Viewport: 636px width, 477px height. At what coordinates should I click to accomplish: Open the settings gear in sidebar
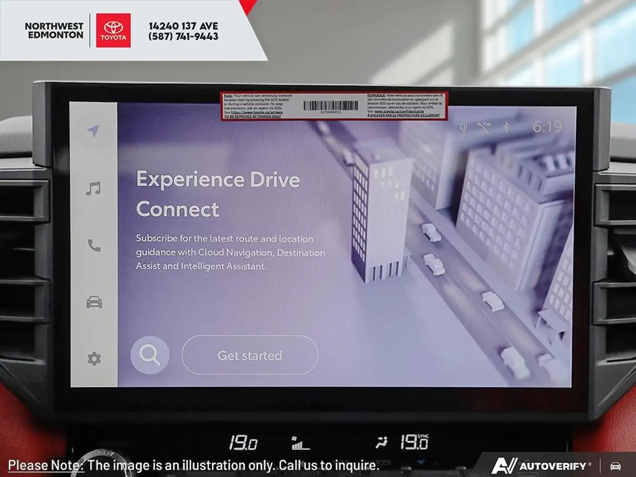[x=94, y=358]
